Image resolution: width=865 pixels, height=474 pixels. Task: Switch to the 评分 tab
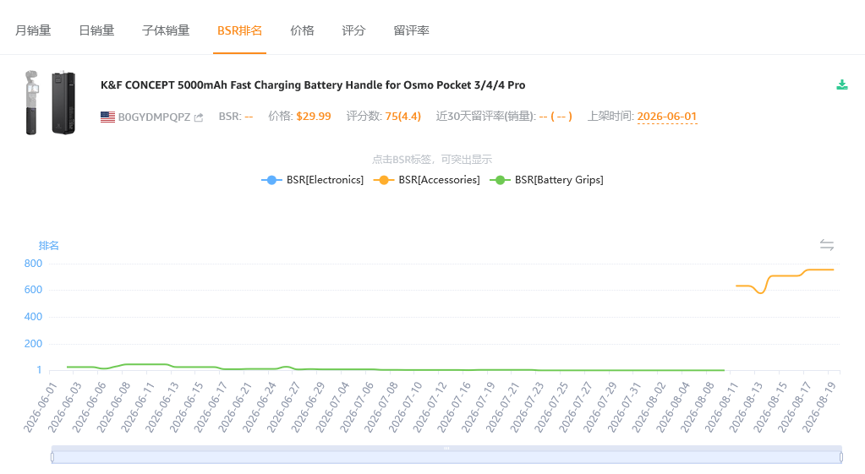353,30
